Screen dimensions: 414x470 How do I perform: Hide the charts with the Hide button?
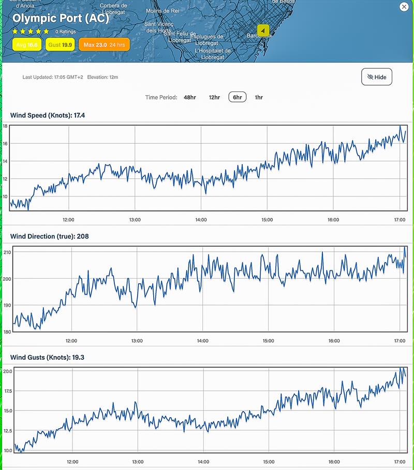pyautogui.click(x=377, y=77)
